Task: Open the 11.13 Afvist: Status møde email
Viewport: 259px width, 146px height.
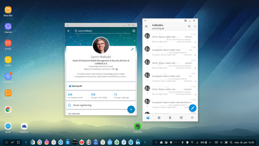Action: pos(170,38)
